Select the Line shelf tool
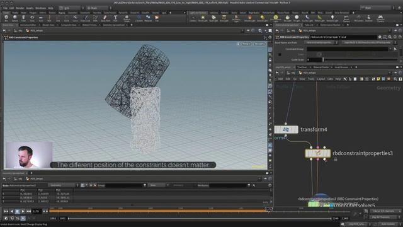 tap(58, 18)
